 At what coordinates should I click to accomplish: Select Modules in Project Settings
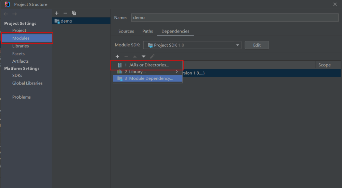click(x=27, y=38)
